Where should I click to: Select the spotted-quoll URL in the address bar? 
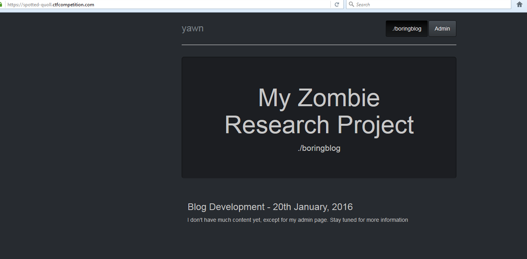[51, 5]
